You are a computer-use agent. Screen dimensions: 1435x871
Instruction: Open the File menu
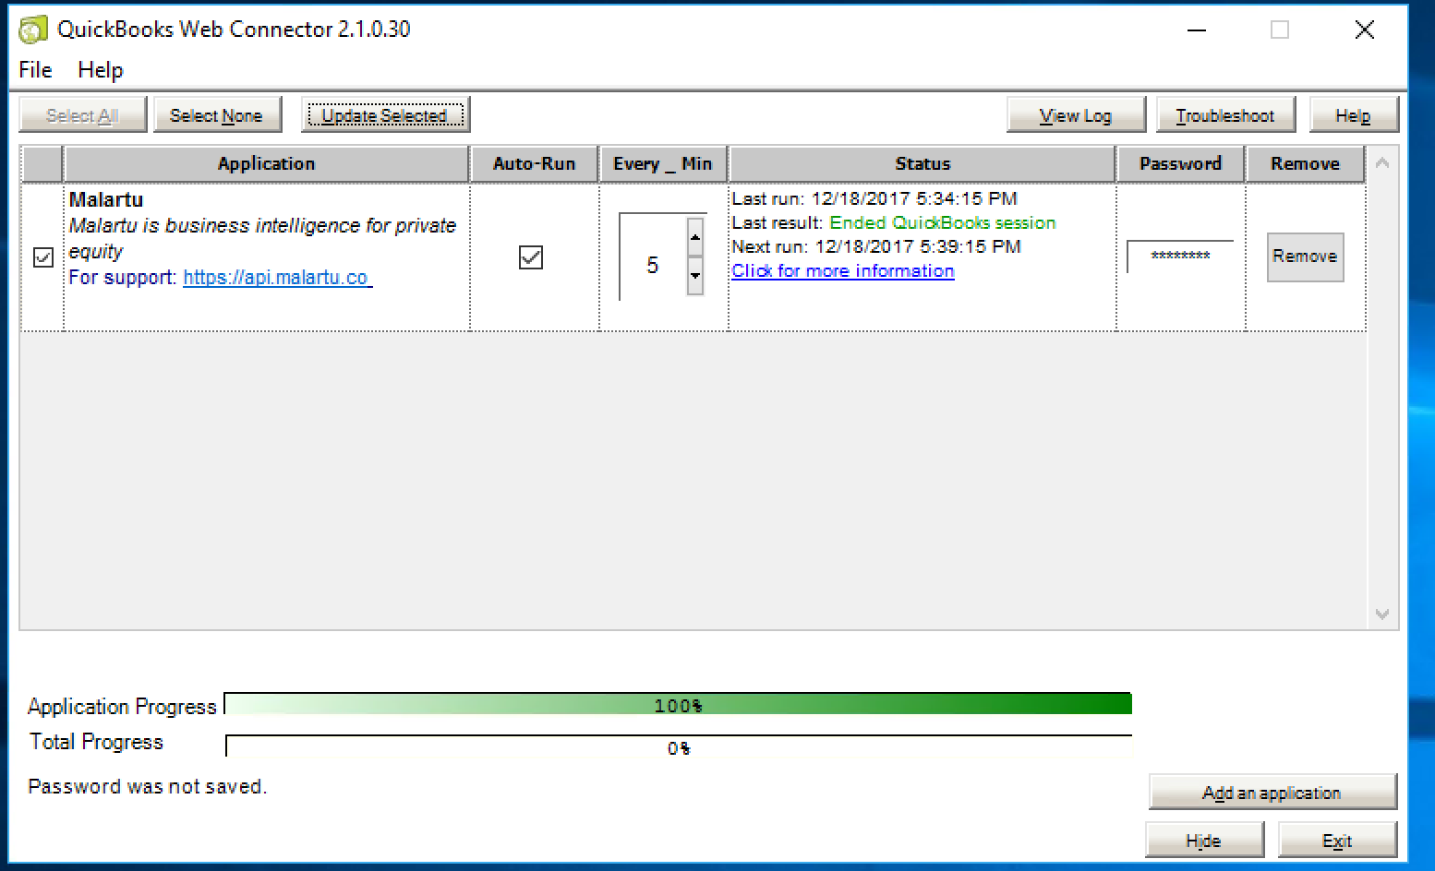coord(35,70)
